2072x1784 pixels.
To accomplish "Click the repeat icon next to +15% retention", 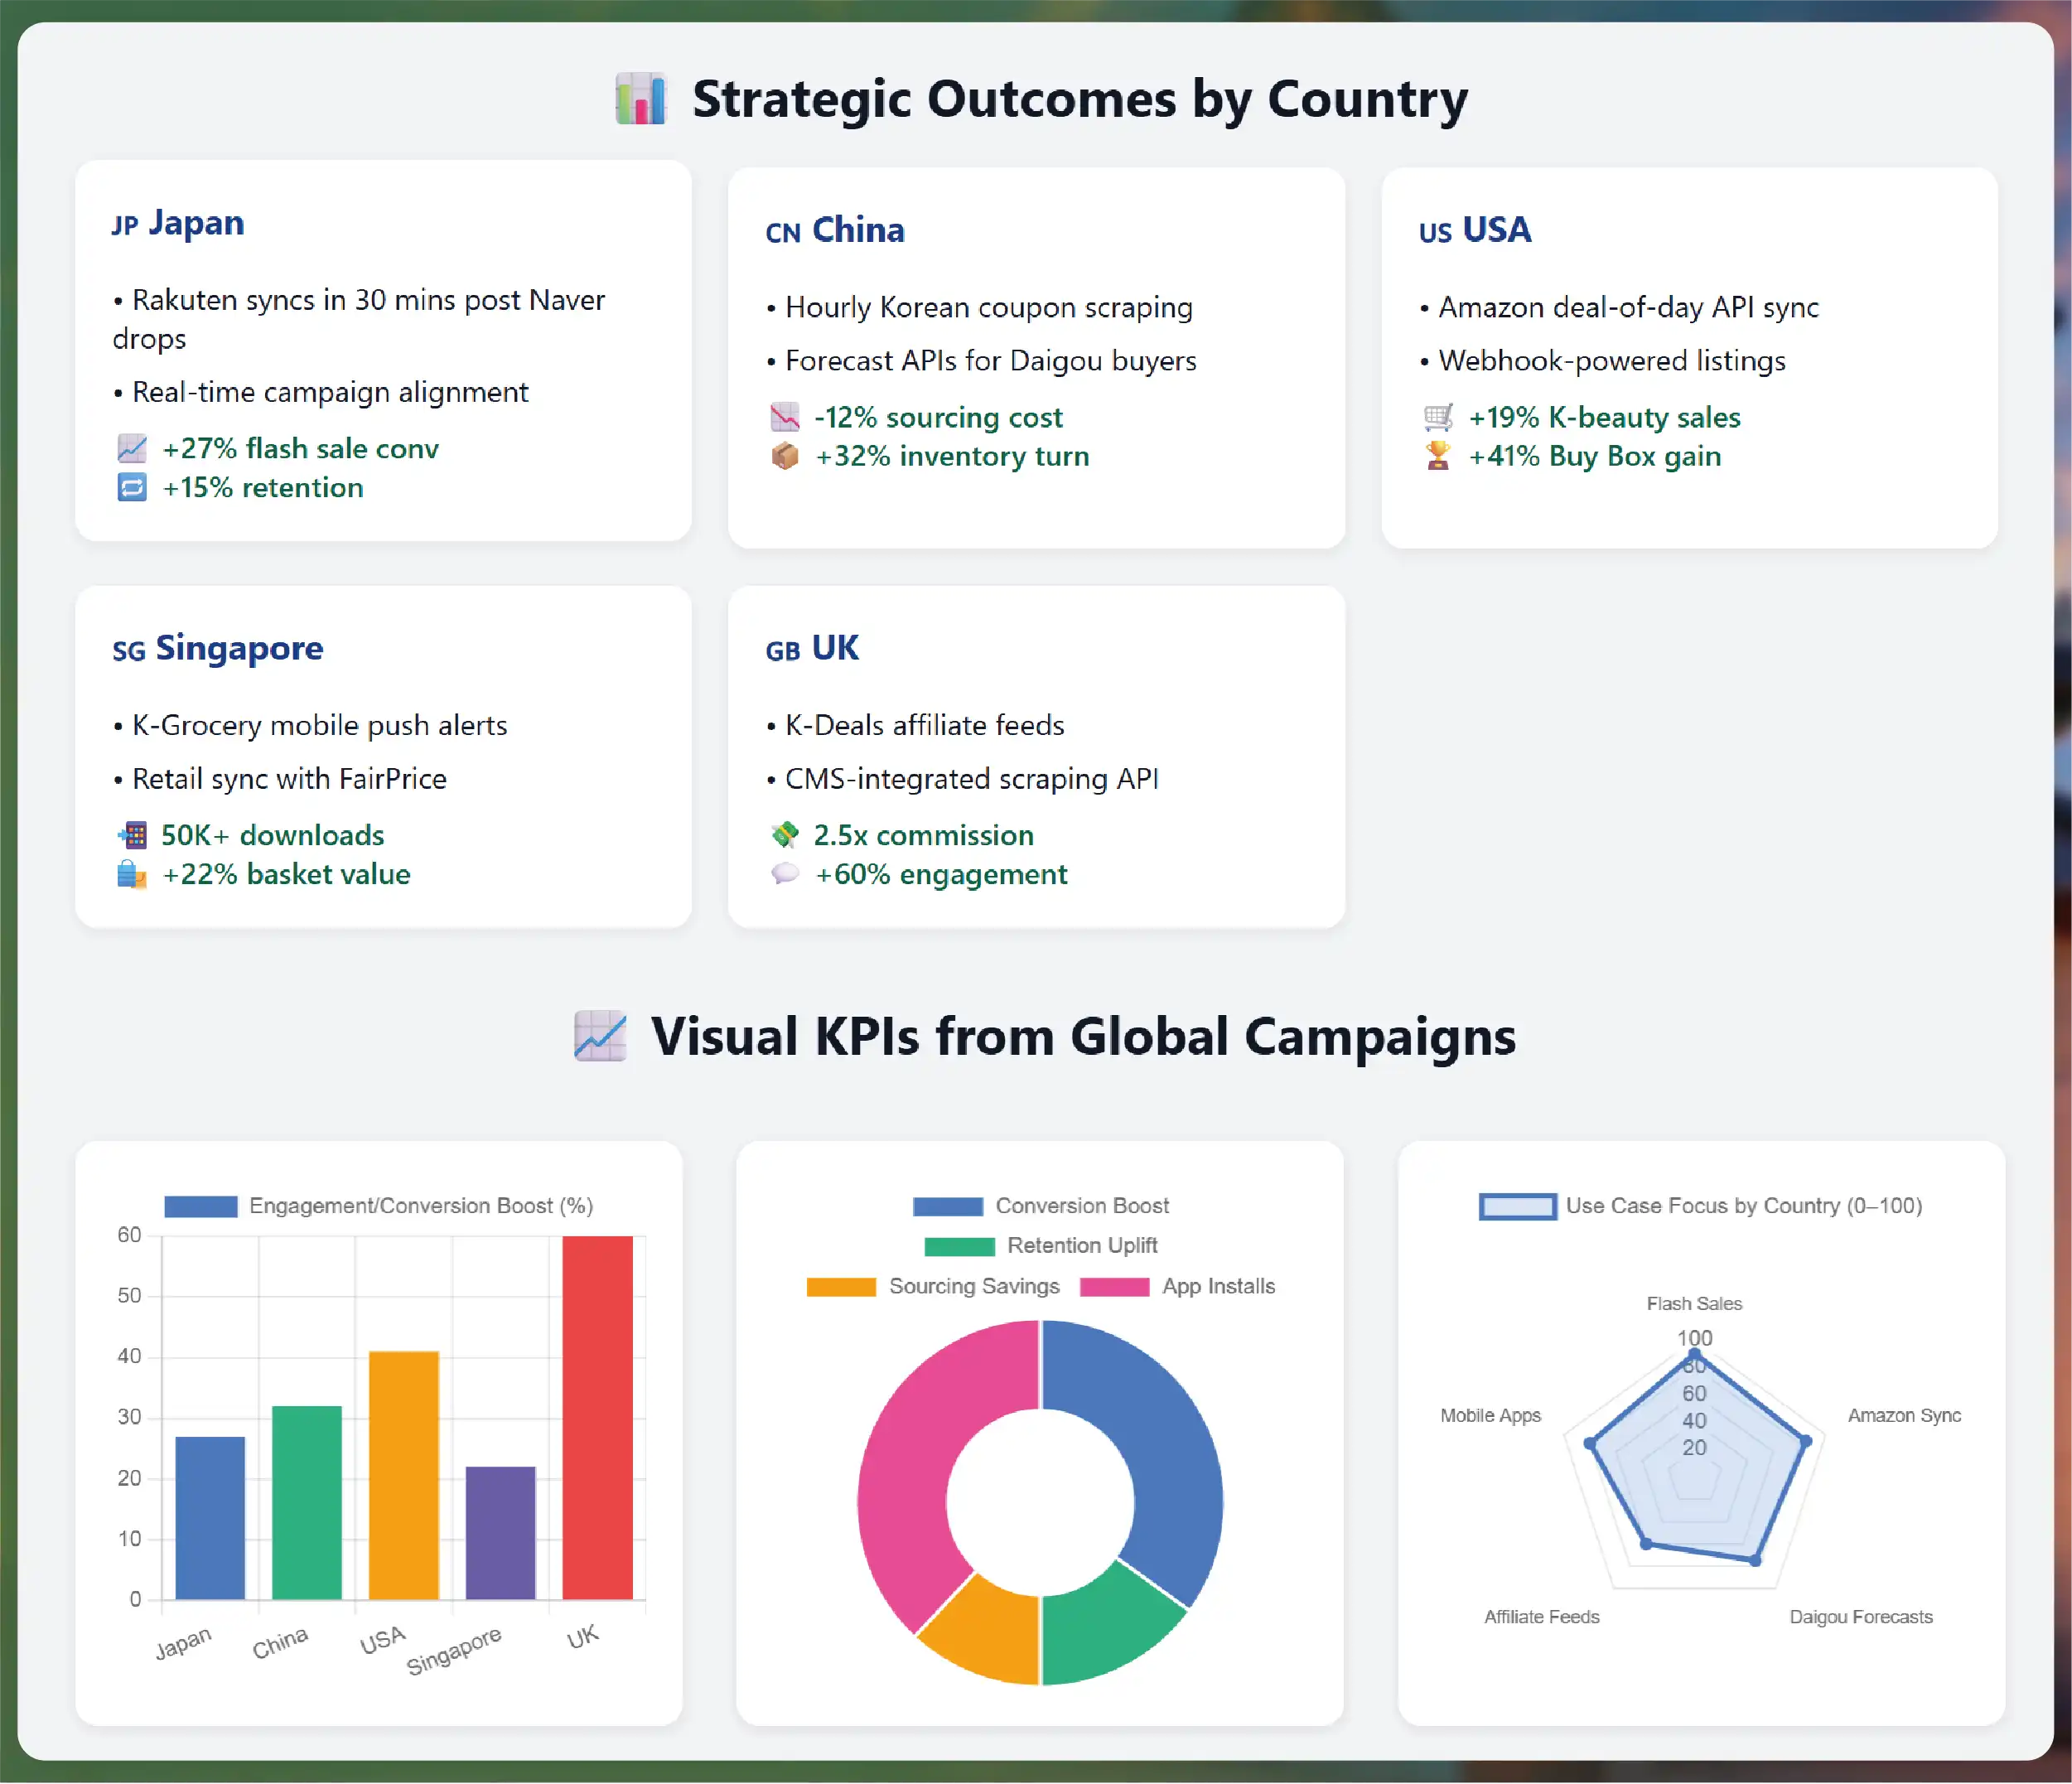I will click(132, 488).
